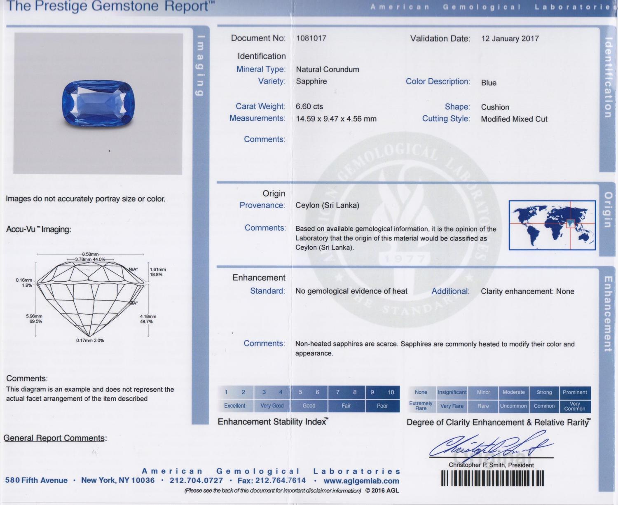Click the blue sapphire gemstone photo
Image resolution: width=618 pixels, height=505 pixels.
(x=98, y=103)
